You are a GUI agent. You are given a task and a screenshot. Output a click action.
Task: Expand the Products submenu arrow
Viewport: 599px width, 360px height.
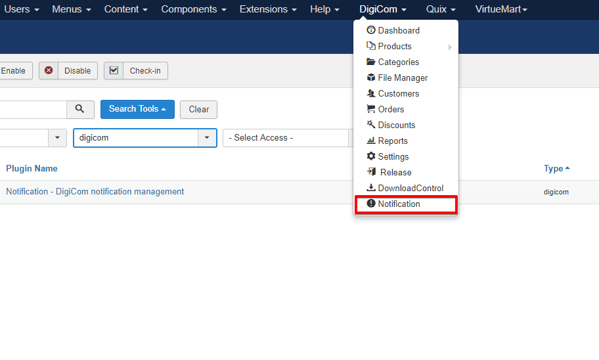(450, 47)
